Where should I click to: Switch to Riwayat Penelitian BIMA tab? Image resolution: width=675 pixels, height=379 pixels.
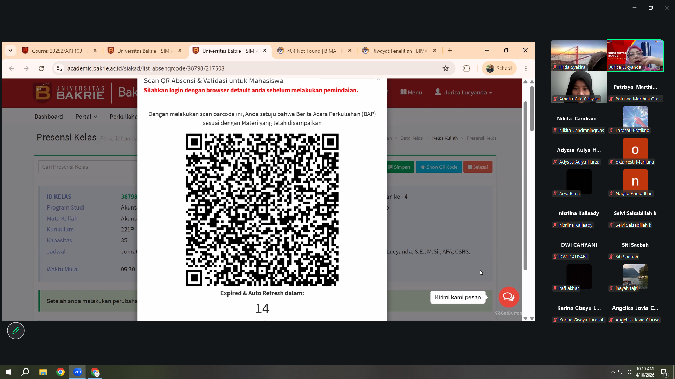point(400,51)
